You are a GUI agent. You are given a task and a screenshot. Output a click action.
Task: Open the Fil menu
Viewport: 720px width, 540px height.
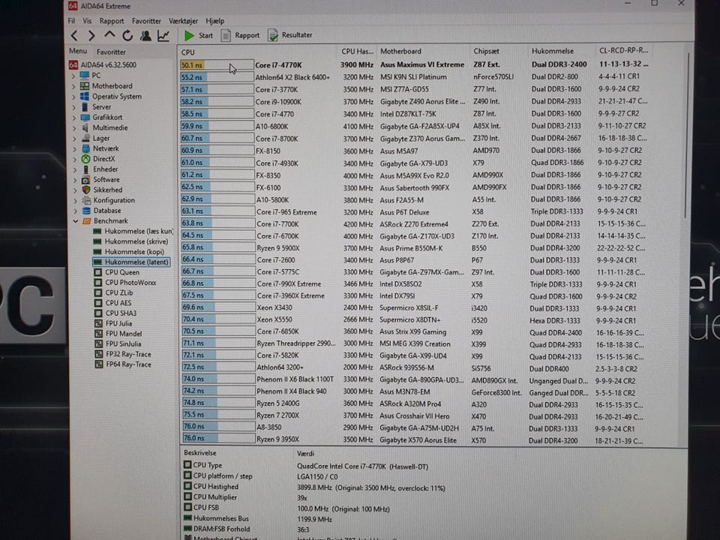coord(71,21)
